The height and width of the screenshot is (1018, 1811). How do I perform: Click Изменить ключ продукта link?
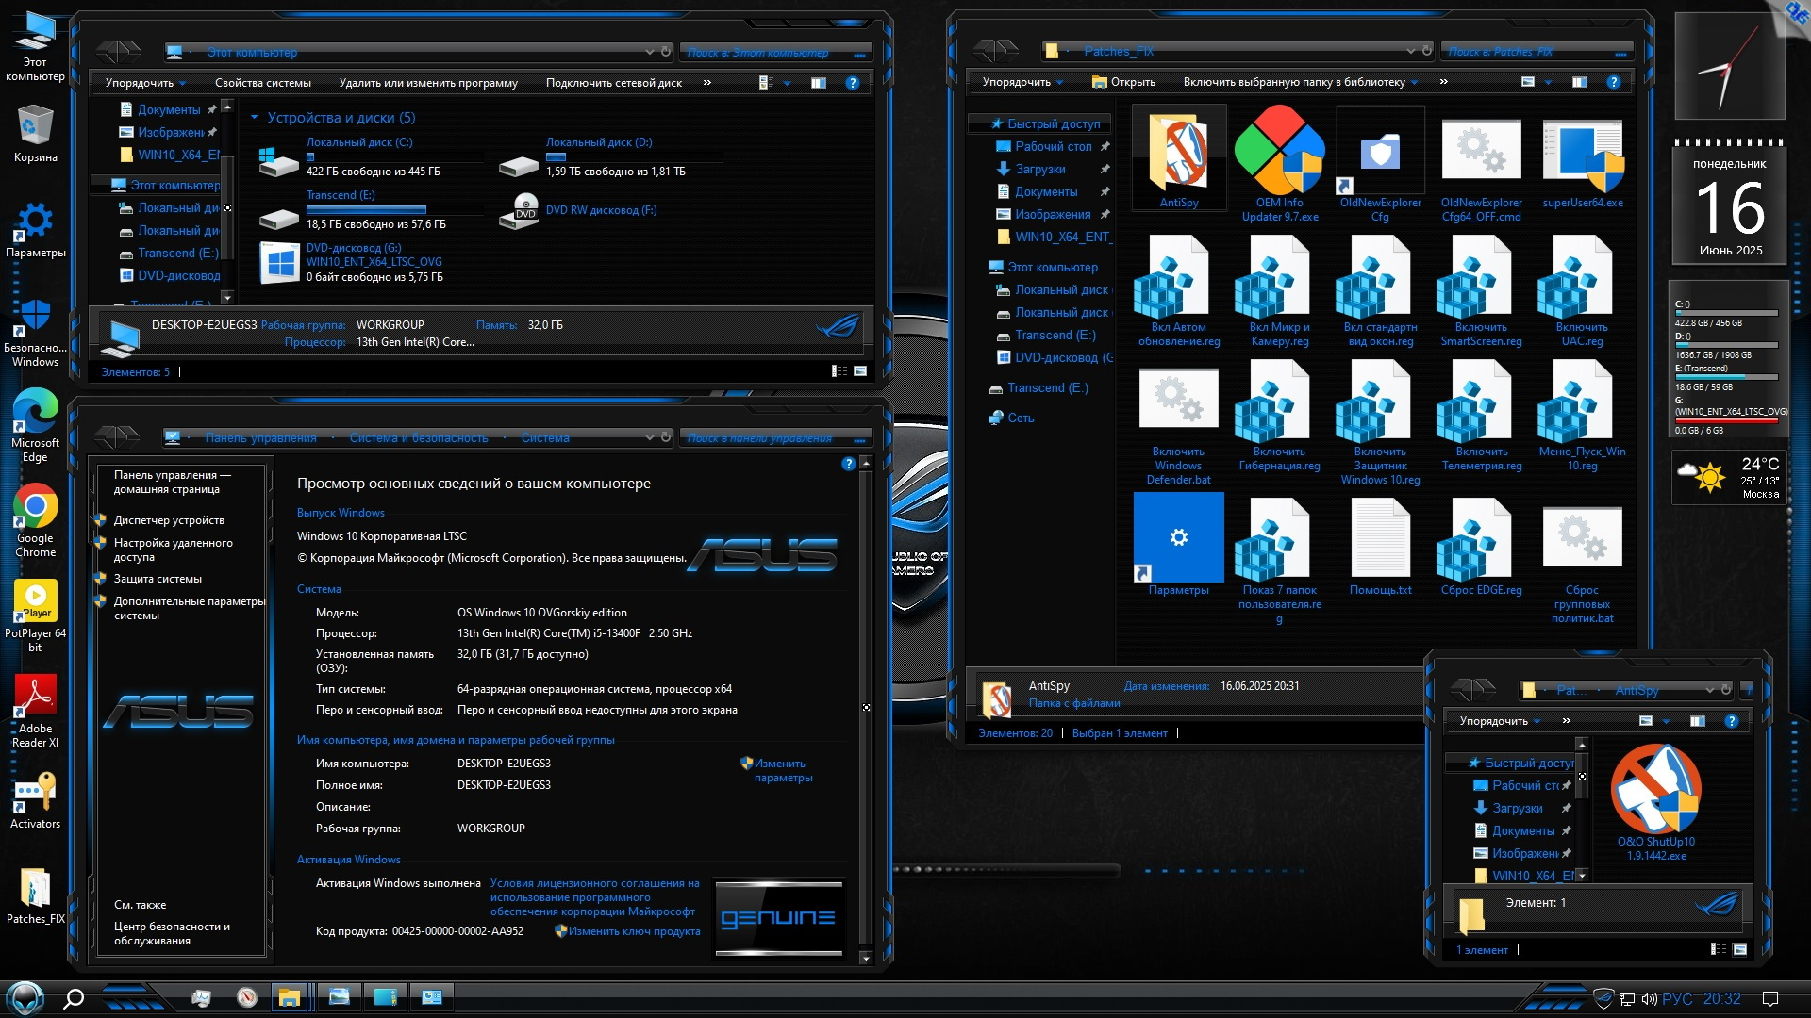click(x=634, y=931)
